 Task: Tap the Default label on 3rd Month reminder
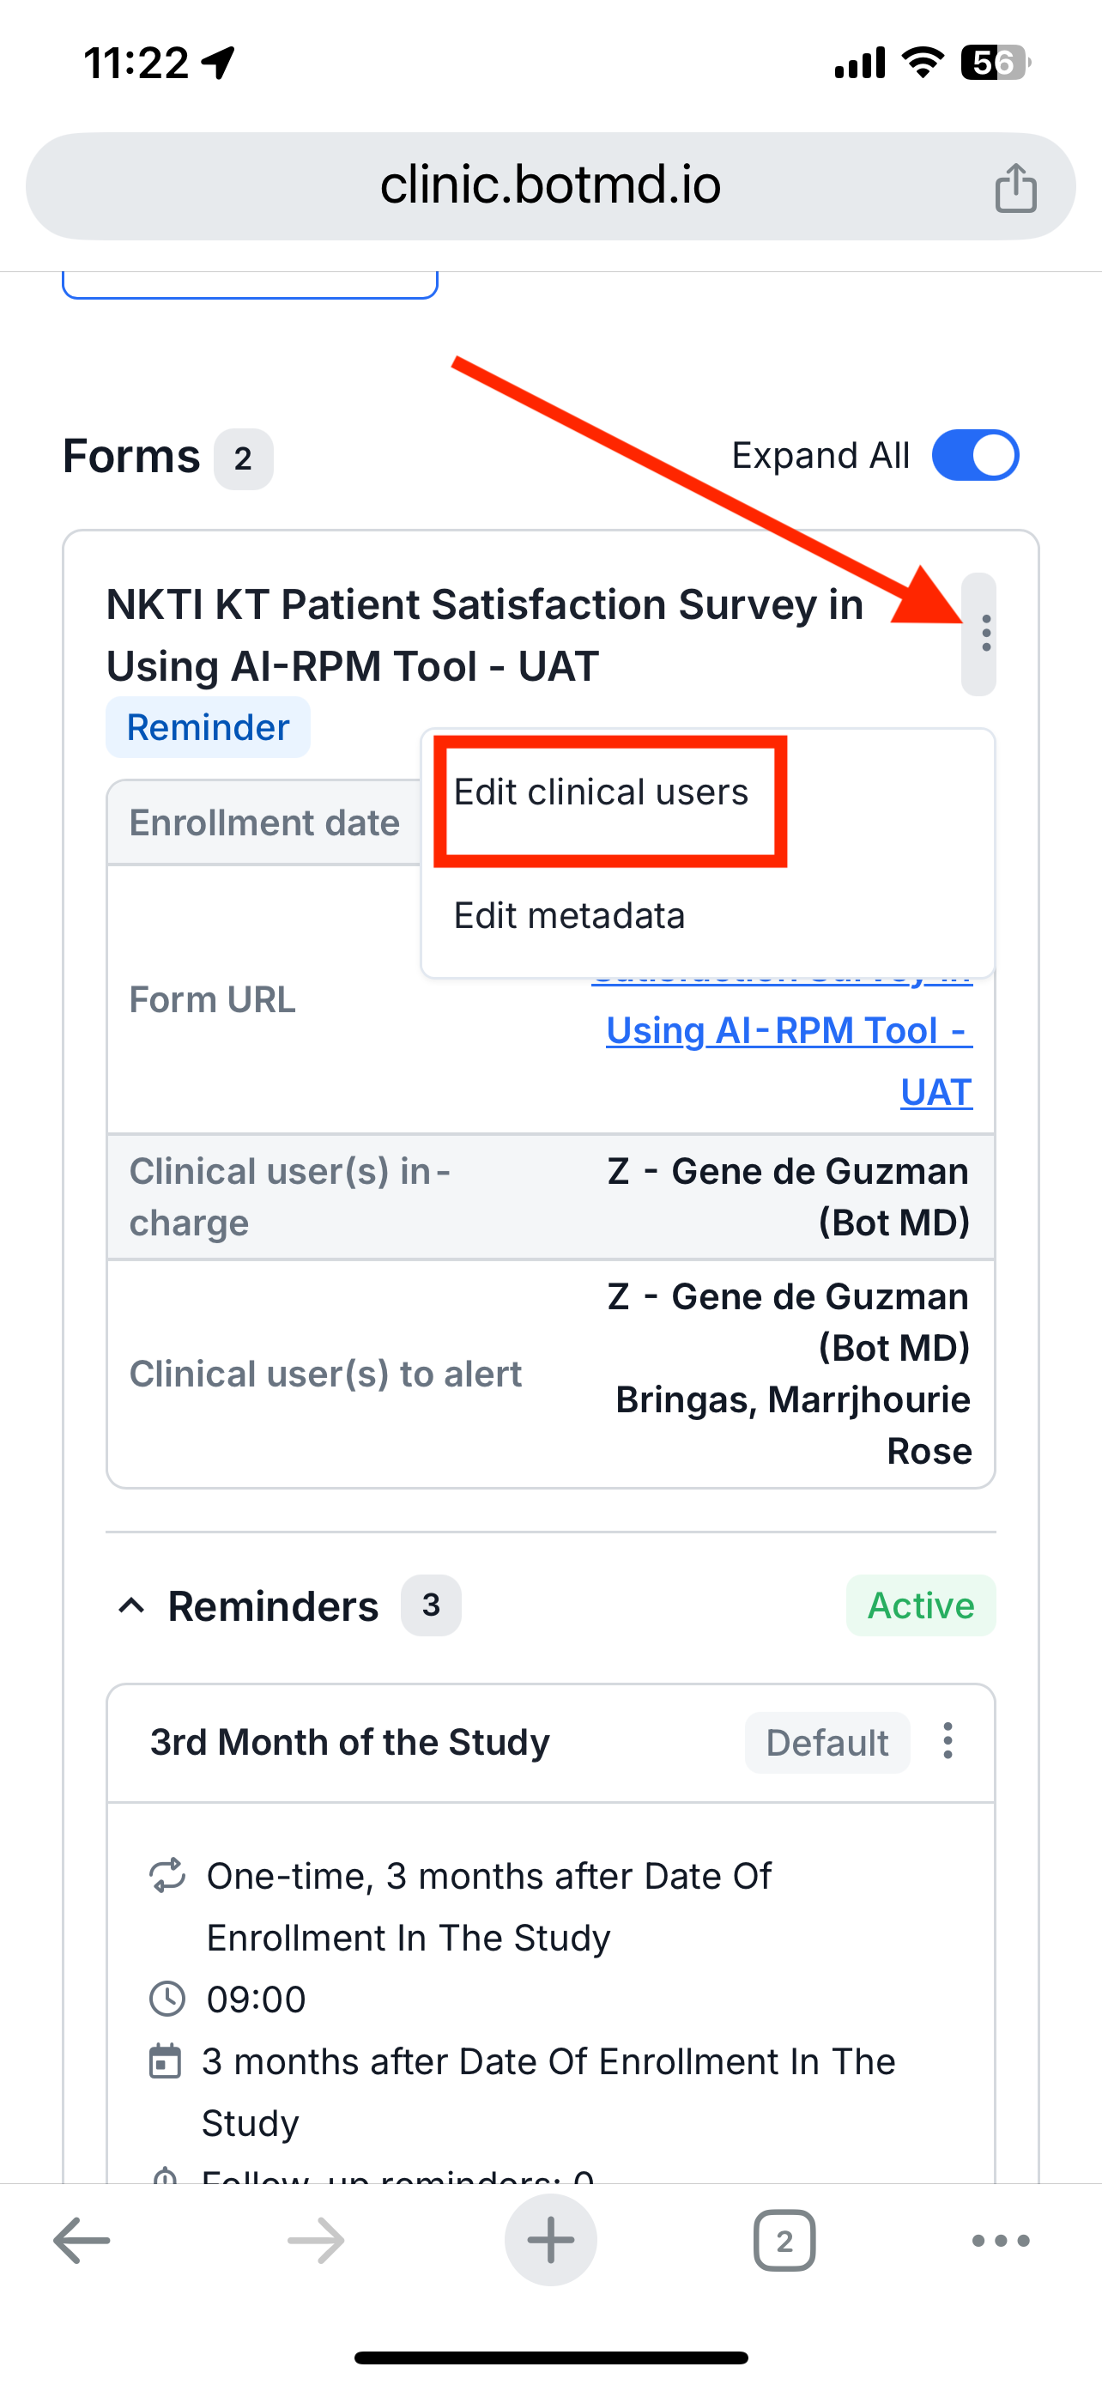[x=826, y=1742]
